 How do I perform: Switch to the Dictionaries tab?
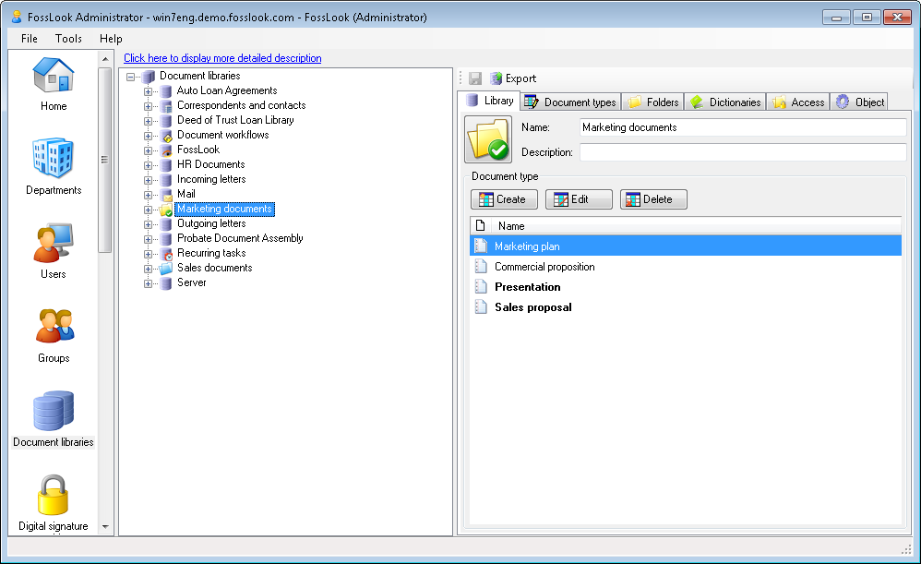[x=725, y=102]
